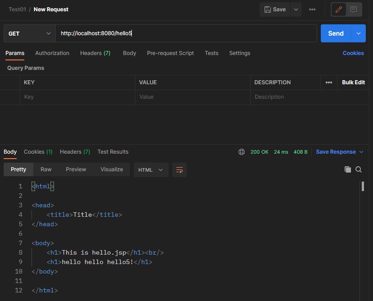Open the Authorization tab
Image resolution: width=373 pixels, height=301 pixels.
pos(52,53)
